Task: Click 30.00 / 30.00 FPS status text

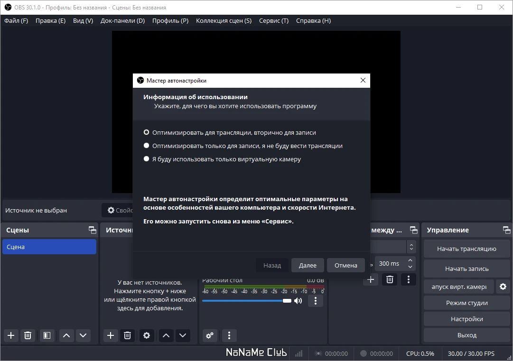Action: pos(471,353)
